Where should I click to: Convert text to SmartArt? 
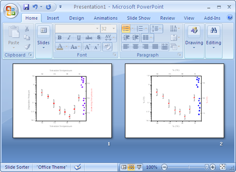pos(175,47)
